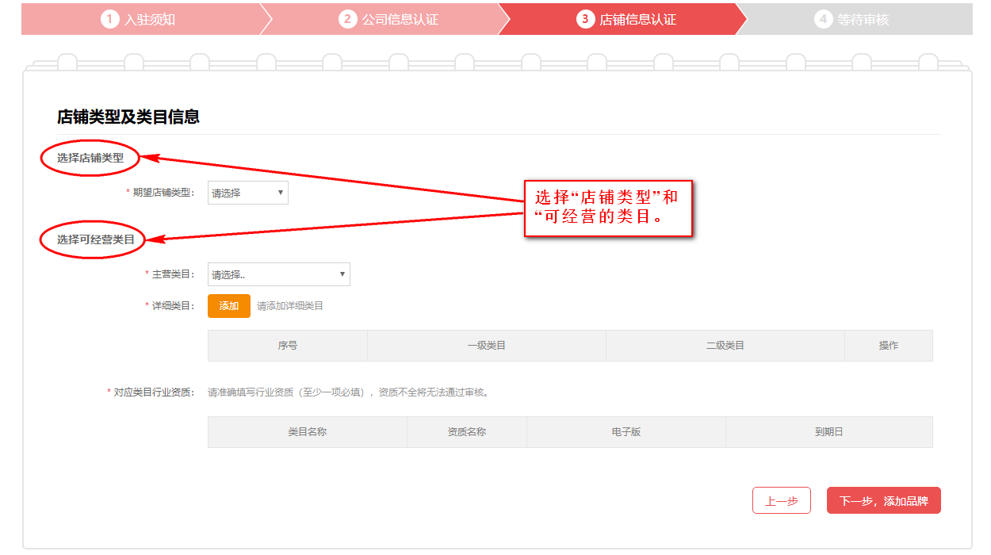Open the 主营类目 dropdown

(x=279, y=274)
